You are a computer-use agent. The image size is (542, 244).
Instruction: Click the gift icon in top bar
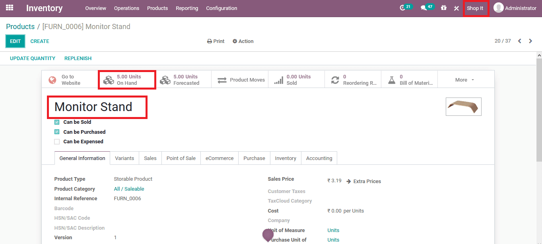pos(444,8)
